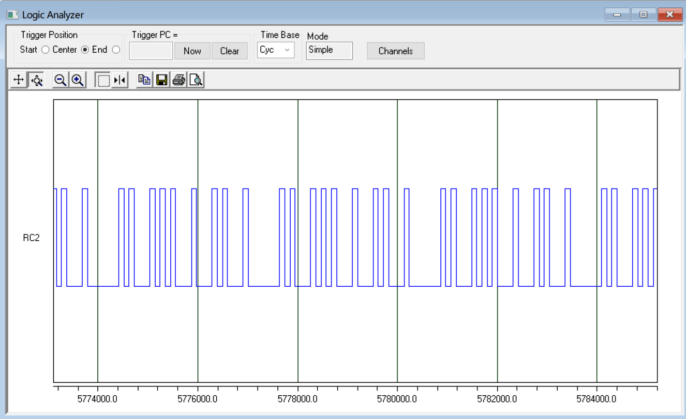Select the pan/move crosshair tool
This screenshot has width=686, height=419.
coord(19,80)
